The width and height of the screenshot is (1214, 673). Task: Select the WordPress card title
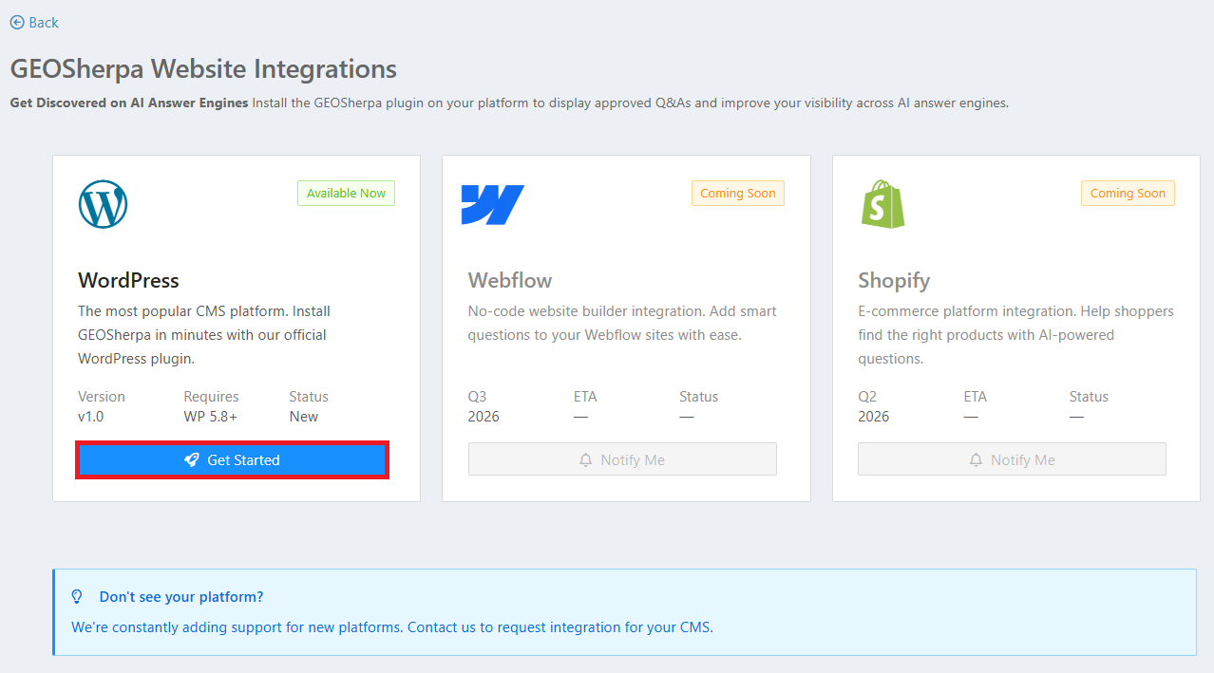(x=128, y=280)
